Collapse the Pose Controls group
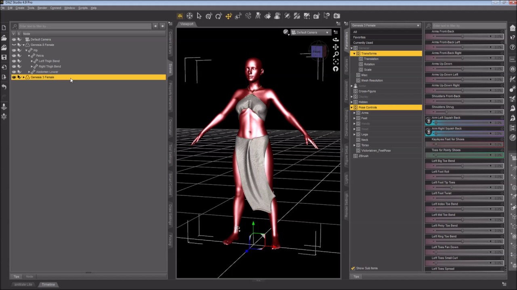Image resolution: width=517 pixels, height=290 pixels. pos(352,108)
